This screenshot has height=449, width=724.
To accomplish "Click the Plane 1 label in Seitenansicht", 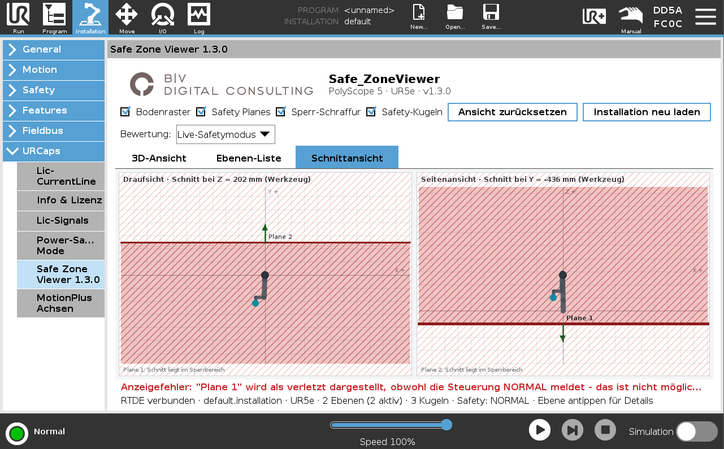I will [x=580, y=318].
